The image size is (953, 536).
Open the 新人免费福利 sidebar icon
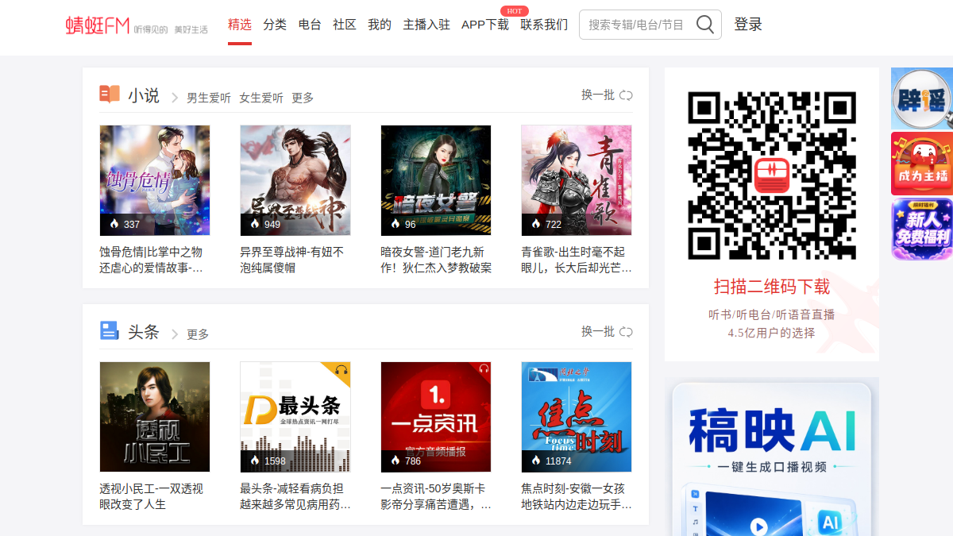pos(922,229)
